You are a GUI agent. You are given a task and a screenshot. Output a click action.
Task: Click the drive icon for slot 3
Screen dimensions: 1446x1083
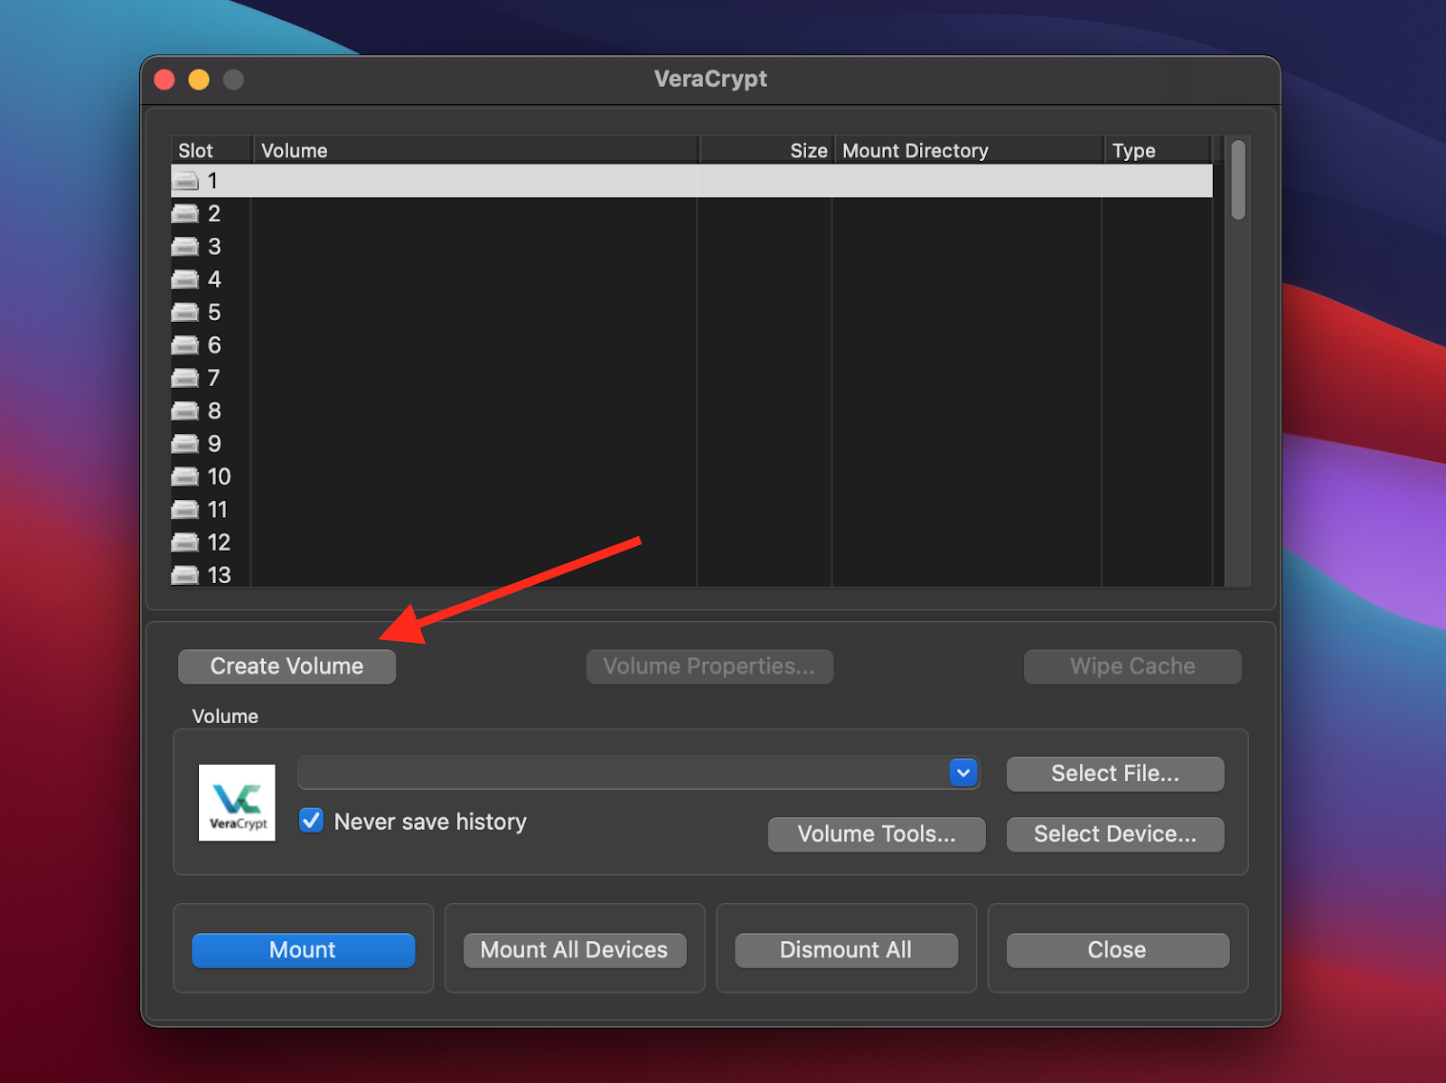(x=185, y=247)
